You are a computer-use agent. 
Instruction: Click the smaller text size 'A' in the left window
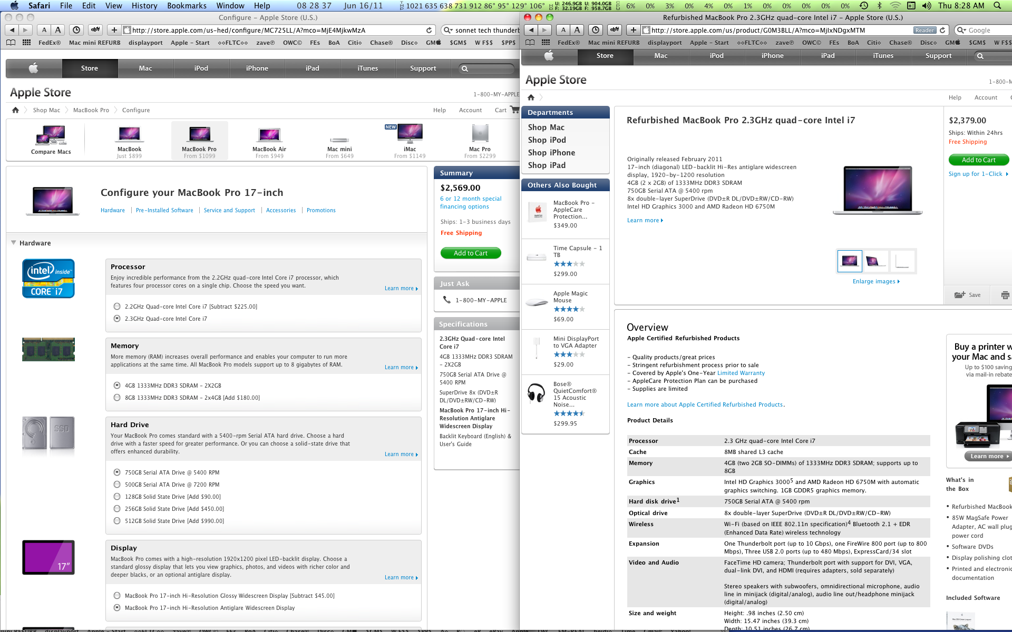[44, 30]
